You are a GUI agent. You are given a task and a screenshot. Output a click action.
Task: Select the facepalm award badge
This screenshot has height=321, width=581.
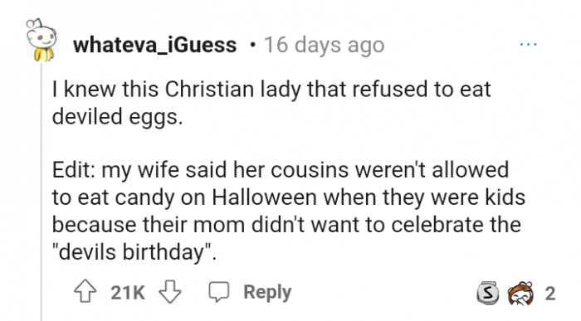pyautogui.click(x=521, y=294)
